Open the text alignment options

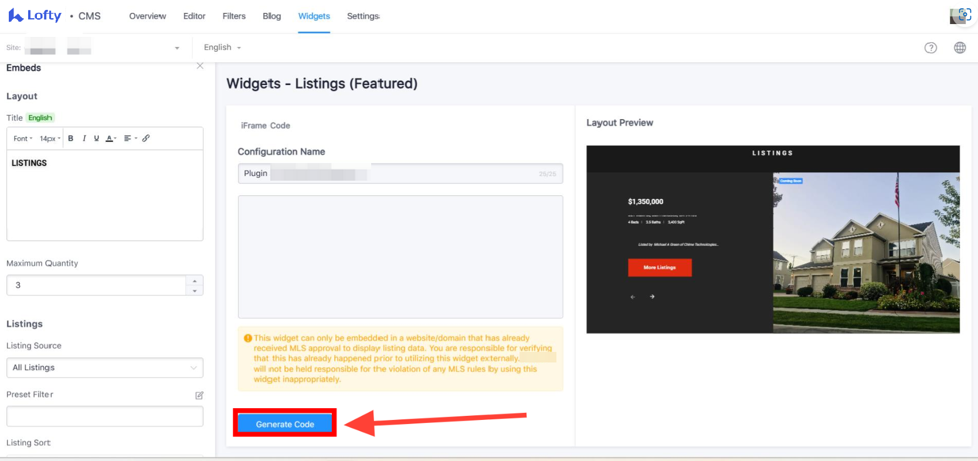(130, 138)
